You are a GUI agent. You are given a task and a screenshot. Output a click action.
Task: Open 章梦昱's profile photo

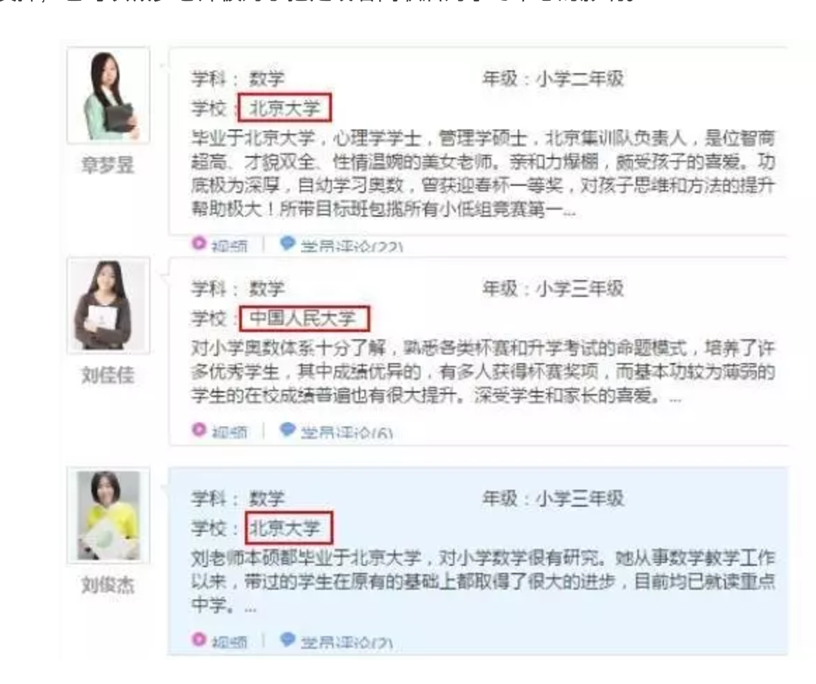[x=108, y=95]
